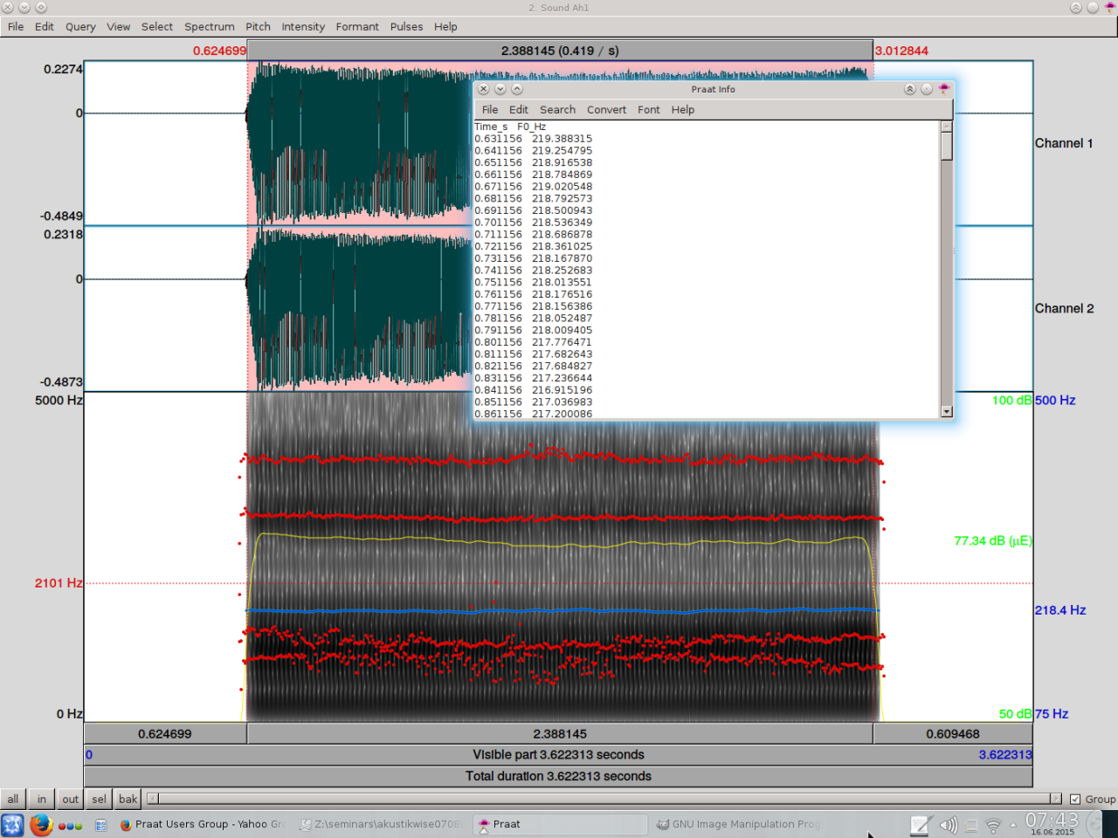Click the keep-above button in Praat Info titlebar
Screen dimensions: 1118x838
coord(909,89)
